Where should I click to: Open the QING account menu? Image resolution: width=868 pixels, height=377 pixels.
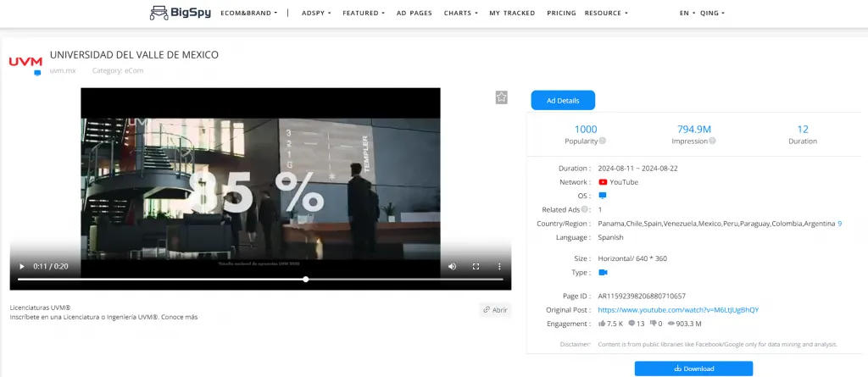click(712, 13)
